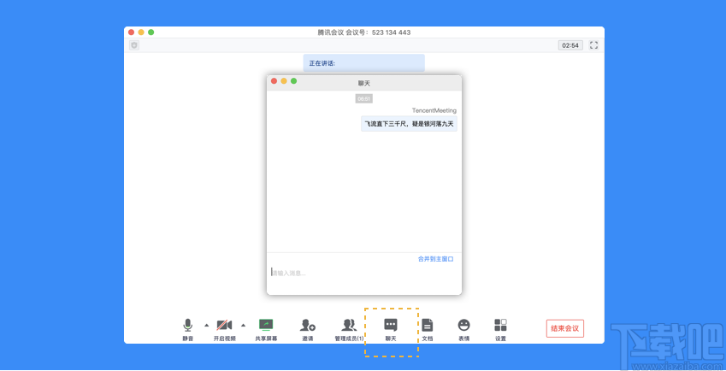Open the 表情 emoji icon
Screen dimensions: 726x371
(464, 325)
